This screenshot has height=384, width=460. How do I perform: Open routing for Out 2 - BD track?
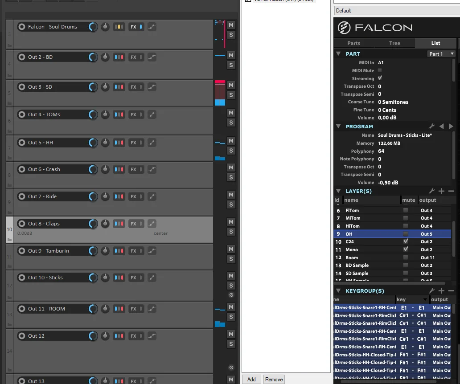[x=119, y=57]
